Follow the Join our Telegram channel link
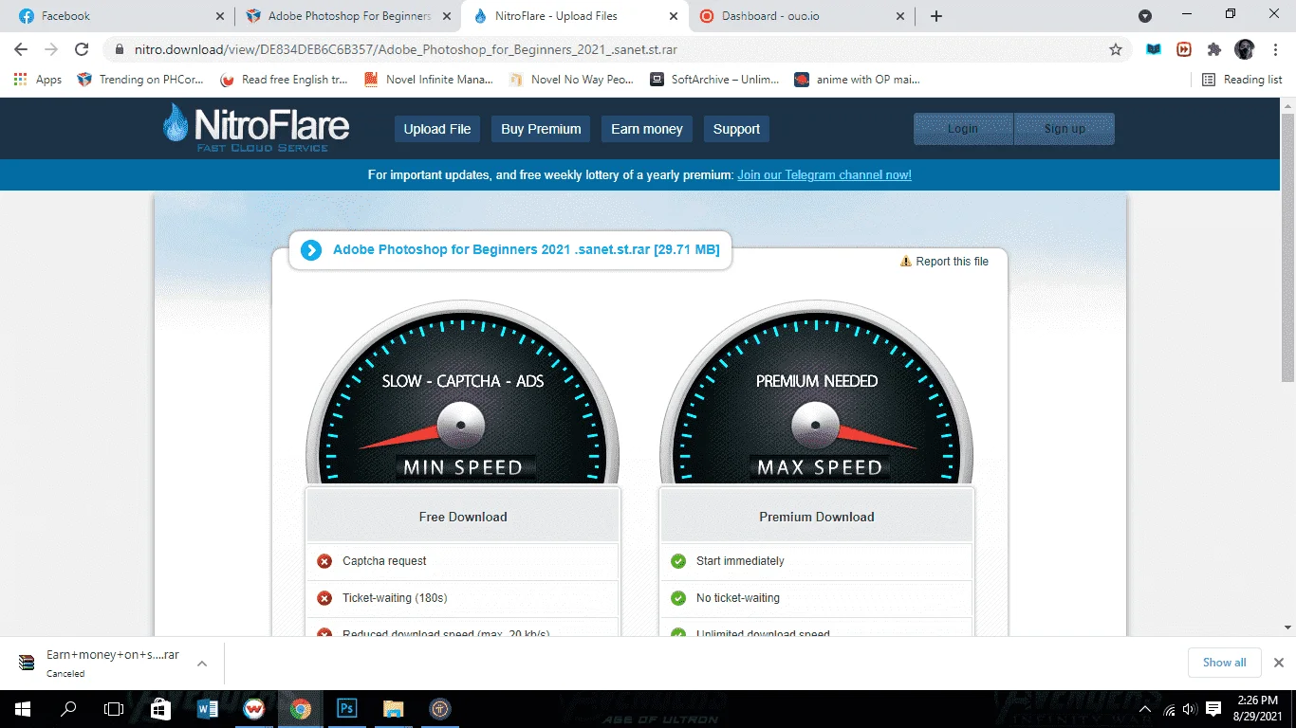The height and width of the screenshot is (728, 1296). point(824,175)
